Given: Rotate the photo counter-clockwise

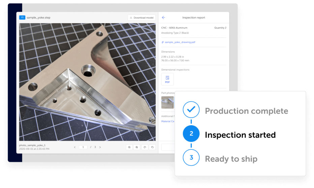Looking at the screenshot, I should [x=145, y=147].
